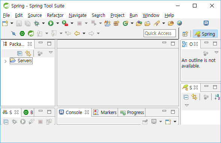Maximize the editor area
This screenshot has width=221, height=143.
(x=173, y=44)
